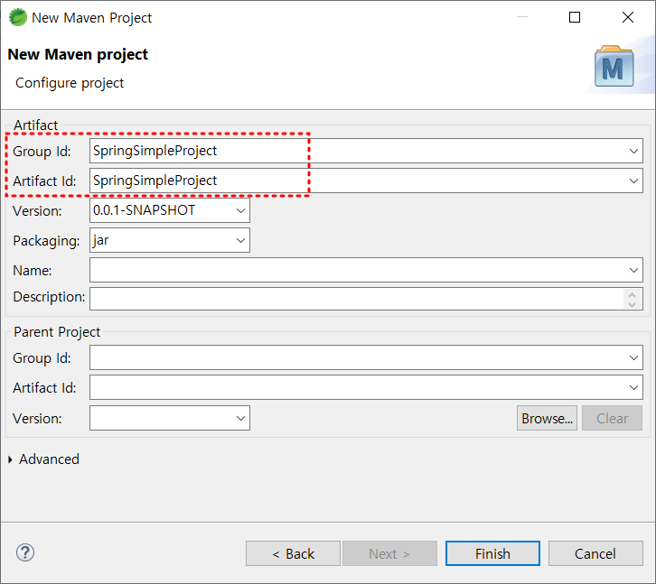Open the Parent Project Group Id dropdown
This screenshot has width=656, height=584.
coord(633,357)
